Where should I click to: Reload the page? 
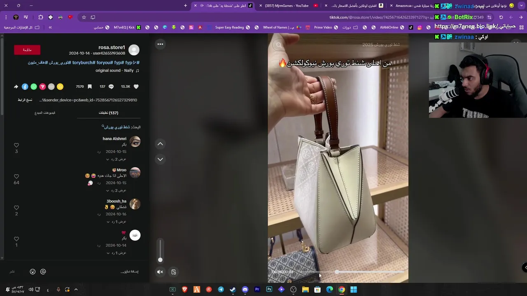coord(501,17)
